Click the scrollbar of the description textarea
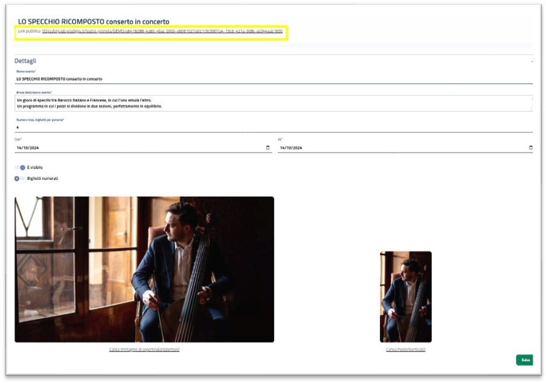This screenshot has width=546, height=383. point(532,103)
